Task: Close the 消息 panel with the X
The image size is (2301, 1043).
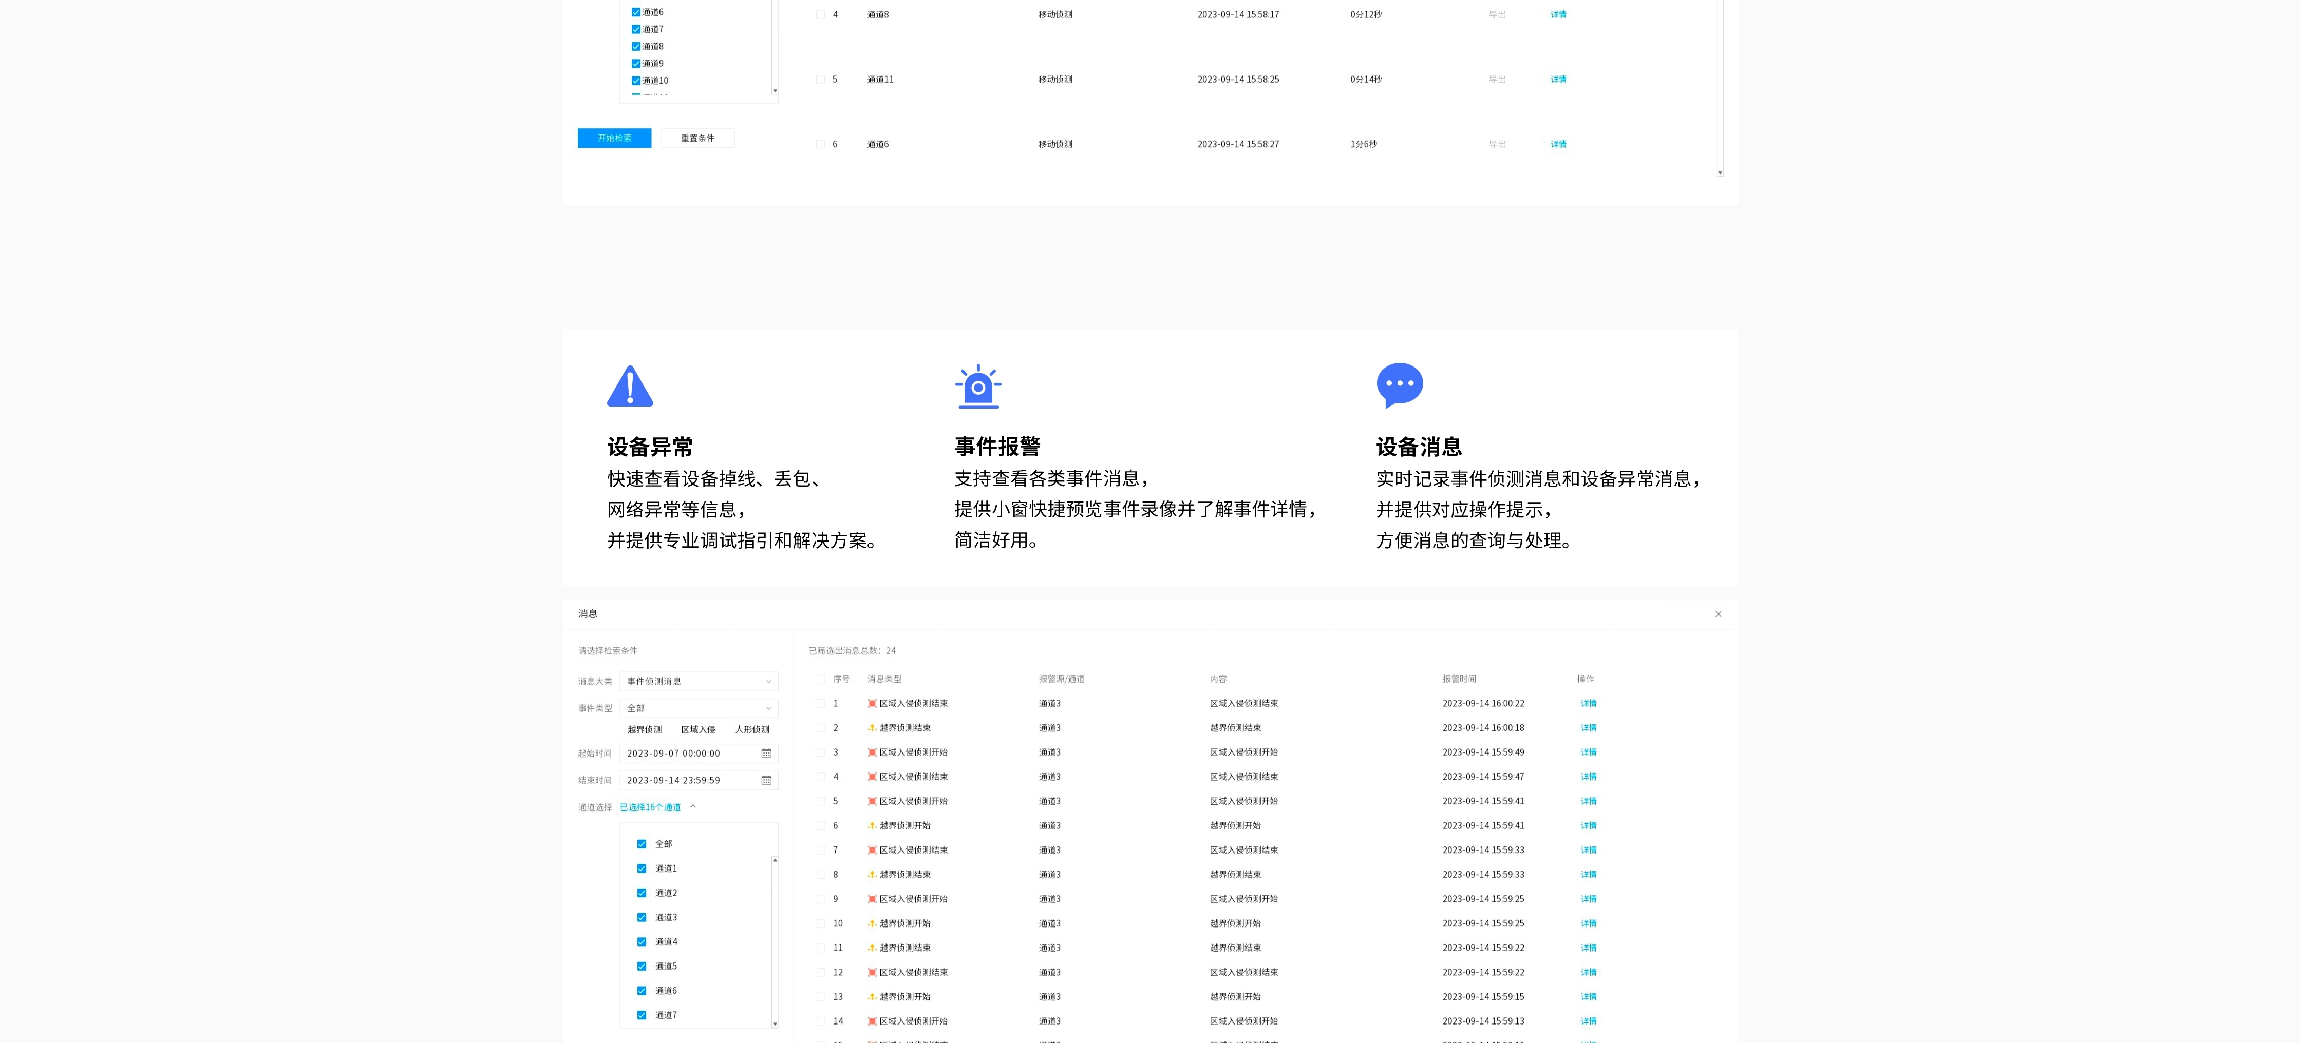Action: pos(1718,614)
